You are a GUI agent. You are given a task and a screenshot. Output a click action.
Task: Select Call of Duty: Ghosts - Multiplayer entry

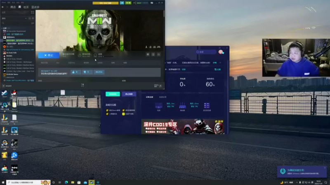point(19,62)
